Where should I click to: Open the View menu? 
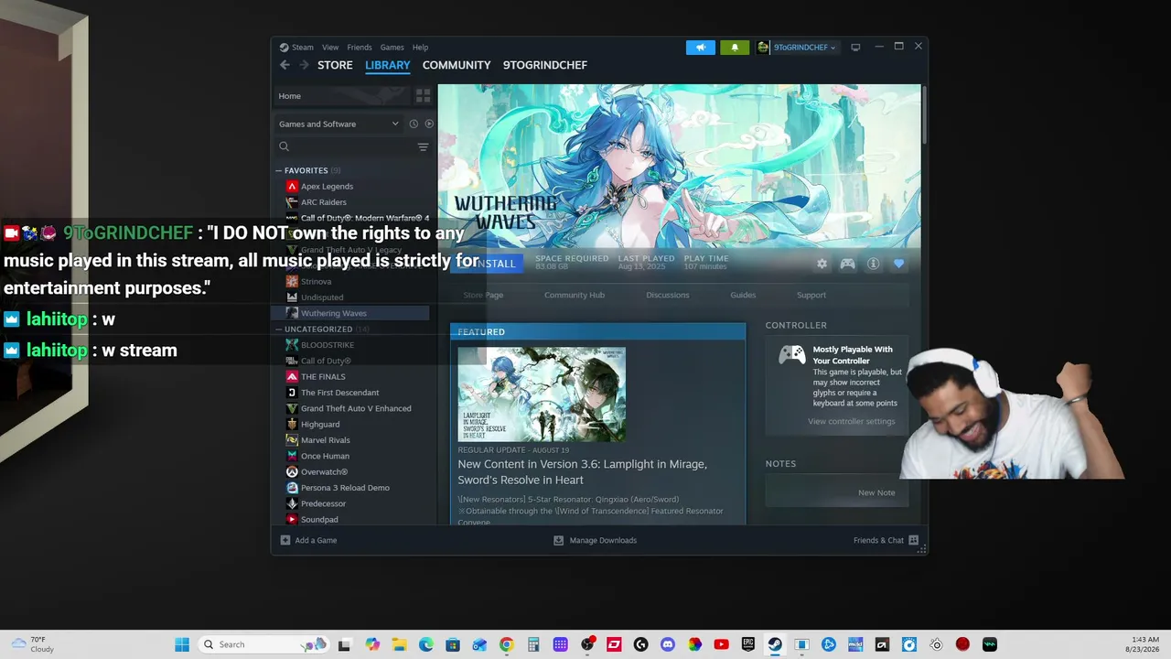[330, 48]
